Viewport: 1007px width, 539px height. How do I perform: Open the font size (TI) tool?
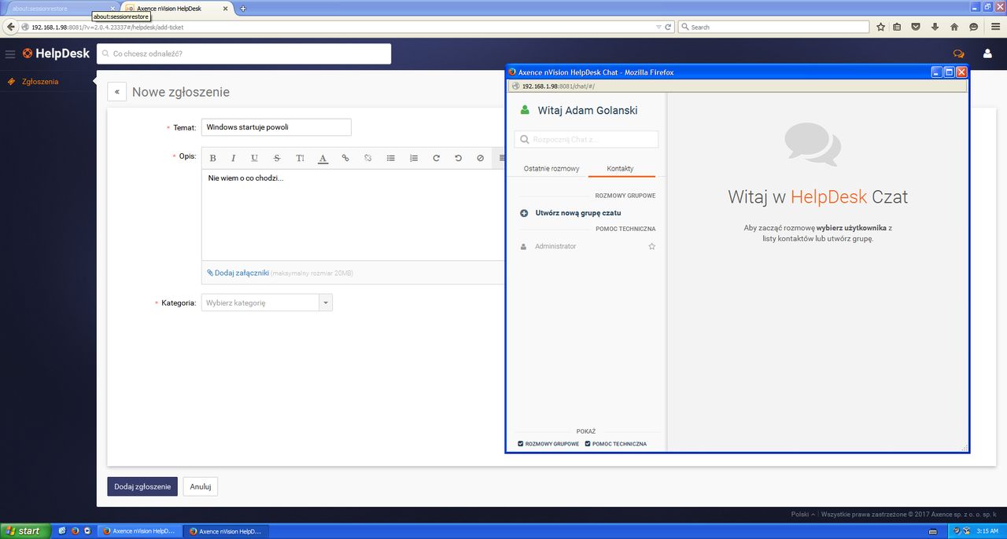pos(300,158)
